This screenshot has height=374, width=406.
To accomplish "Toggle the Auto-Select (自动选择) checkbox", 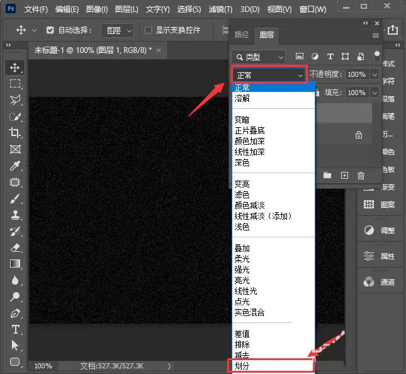I will click(x=50, y=30).
